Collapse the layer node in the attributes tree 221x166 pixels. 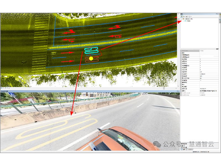pyautogui.click(x=181, y=19)
